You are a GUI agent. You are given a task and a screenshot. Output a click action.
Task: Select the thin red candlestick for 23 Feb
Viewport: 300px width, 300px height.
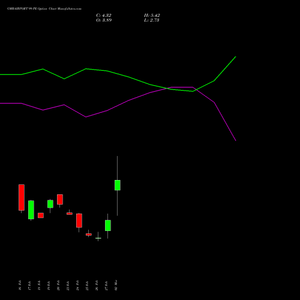[70, 214]
